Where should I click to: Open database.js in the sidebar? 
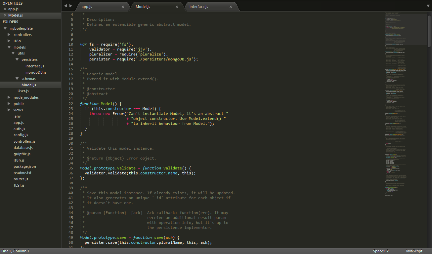click(x=23, y=148)
